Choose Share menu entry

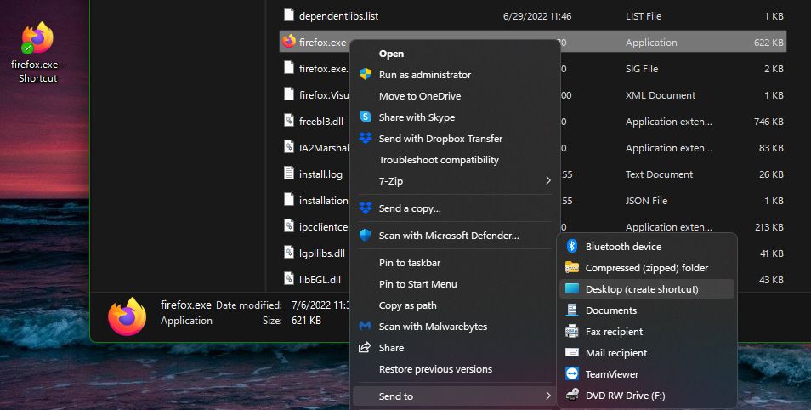[391, 348]
